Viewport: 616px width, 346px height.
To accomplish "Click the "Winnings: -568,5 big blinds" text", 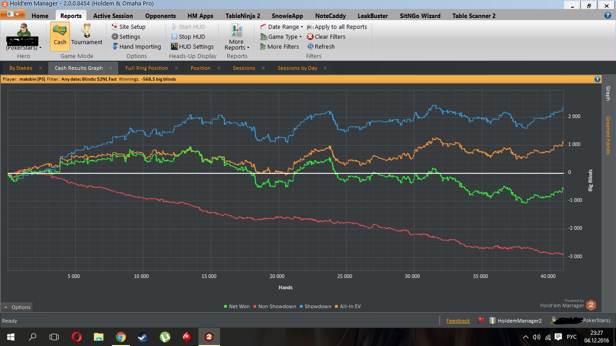I will tap(147, 79).
